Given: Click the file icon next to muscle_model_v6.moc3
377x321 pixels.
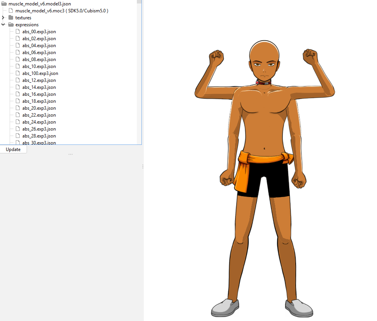Looking at the screenshot, I should tap(11, 11).
